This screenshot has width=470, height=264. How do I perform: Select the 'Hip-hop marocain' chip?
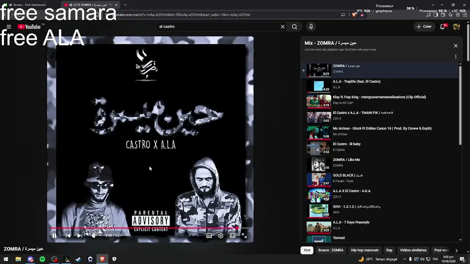365,250
